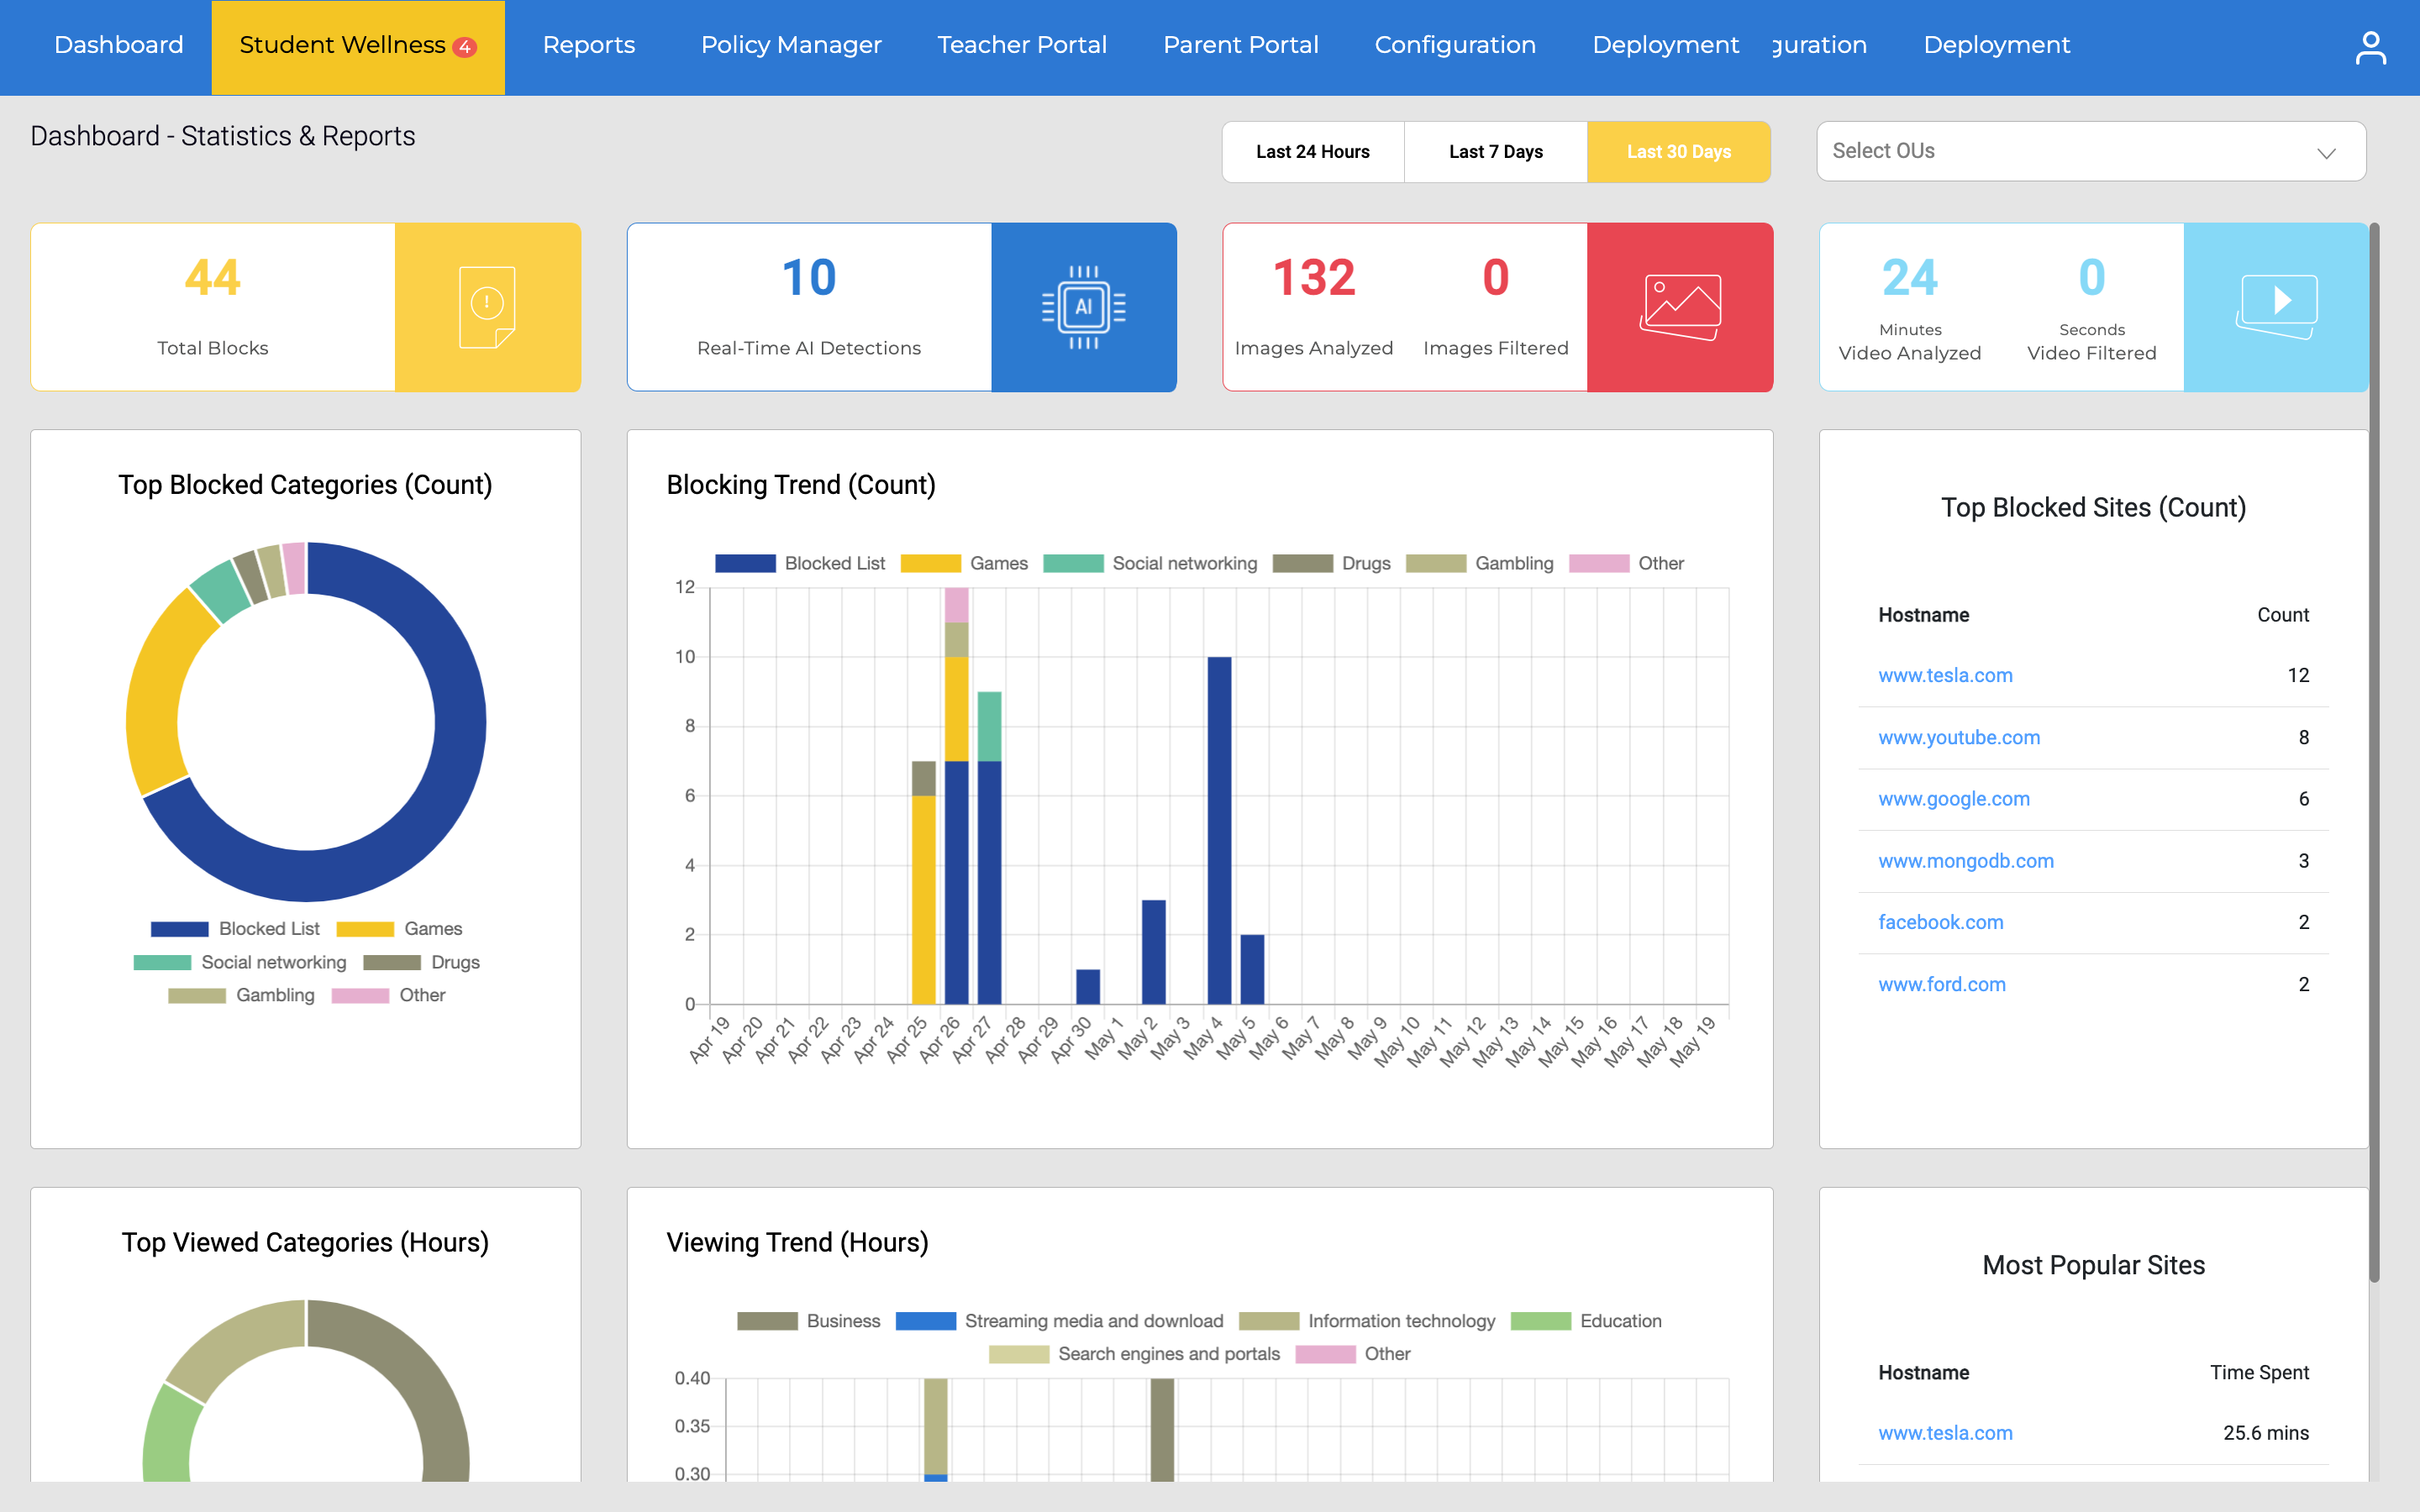Viewport: 2420px width, 1512px height.
Task: Select the Last 7 Days filter
Action: click(x=1495, y=151)
